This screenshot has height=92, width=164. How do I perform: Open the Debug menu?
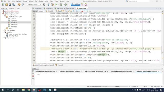pyautogui.click(x=41, y=1)
